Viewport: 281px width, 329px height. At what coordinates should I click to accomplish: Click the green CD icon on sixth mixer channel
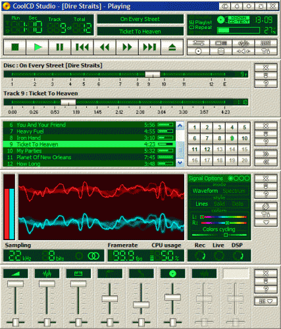pyautogui.click(x=172, y=274)
